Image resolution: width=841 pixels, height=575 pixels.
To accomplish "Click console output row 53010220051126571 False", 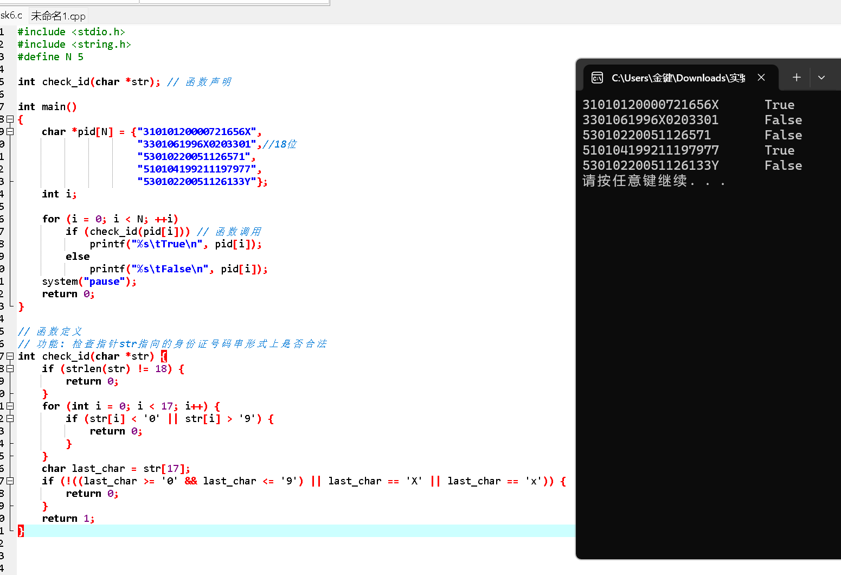I will (x=692, y=135).
